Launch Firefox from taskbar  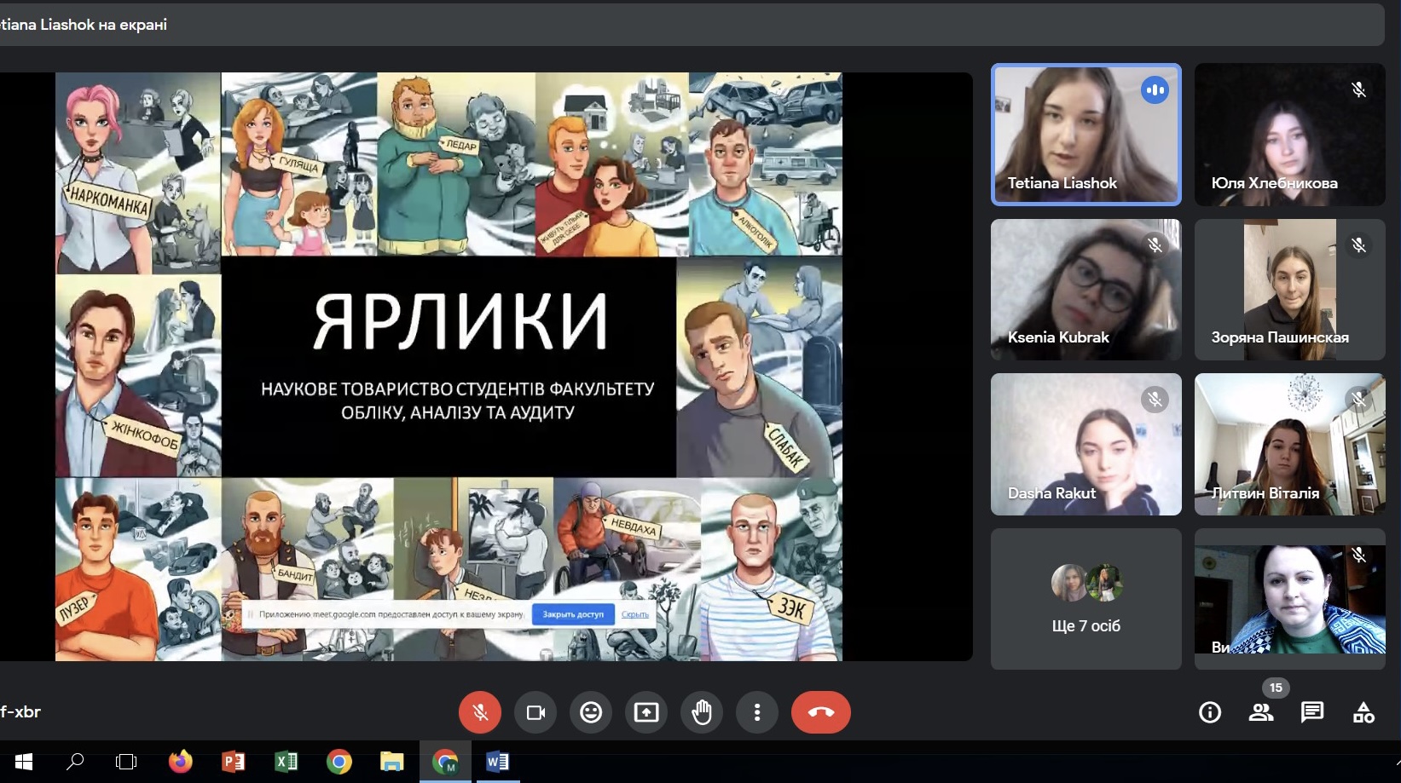(180, 762)
